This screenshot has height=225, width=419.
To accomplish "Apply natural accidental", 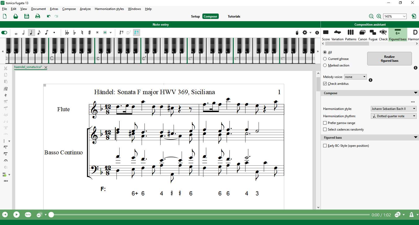I will 82,33.
